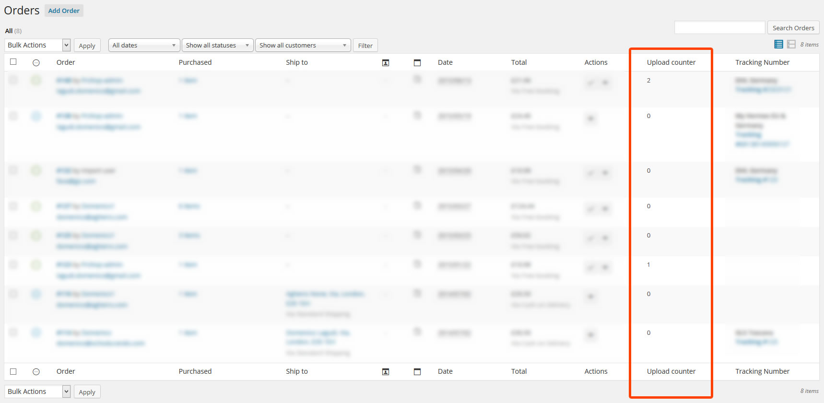The image size is (824, 403).
Task: Open the Show all customers dropdown
Action: tap(303, 46)
